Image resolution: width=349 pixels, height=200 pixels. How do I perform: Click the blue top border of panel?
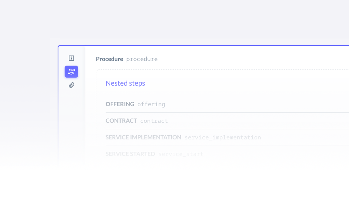pos(204,46)
